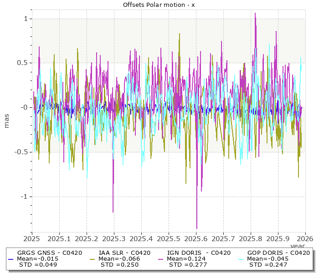Click the cyan GOP DORIS legend line
Screen dimensions: 319x273
click(242, 259)
